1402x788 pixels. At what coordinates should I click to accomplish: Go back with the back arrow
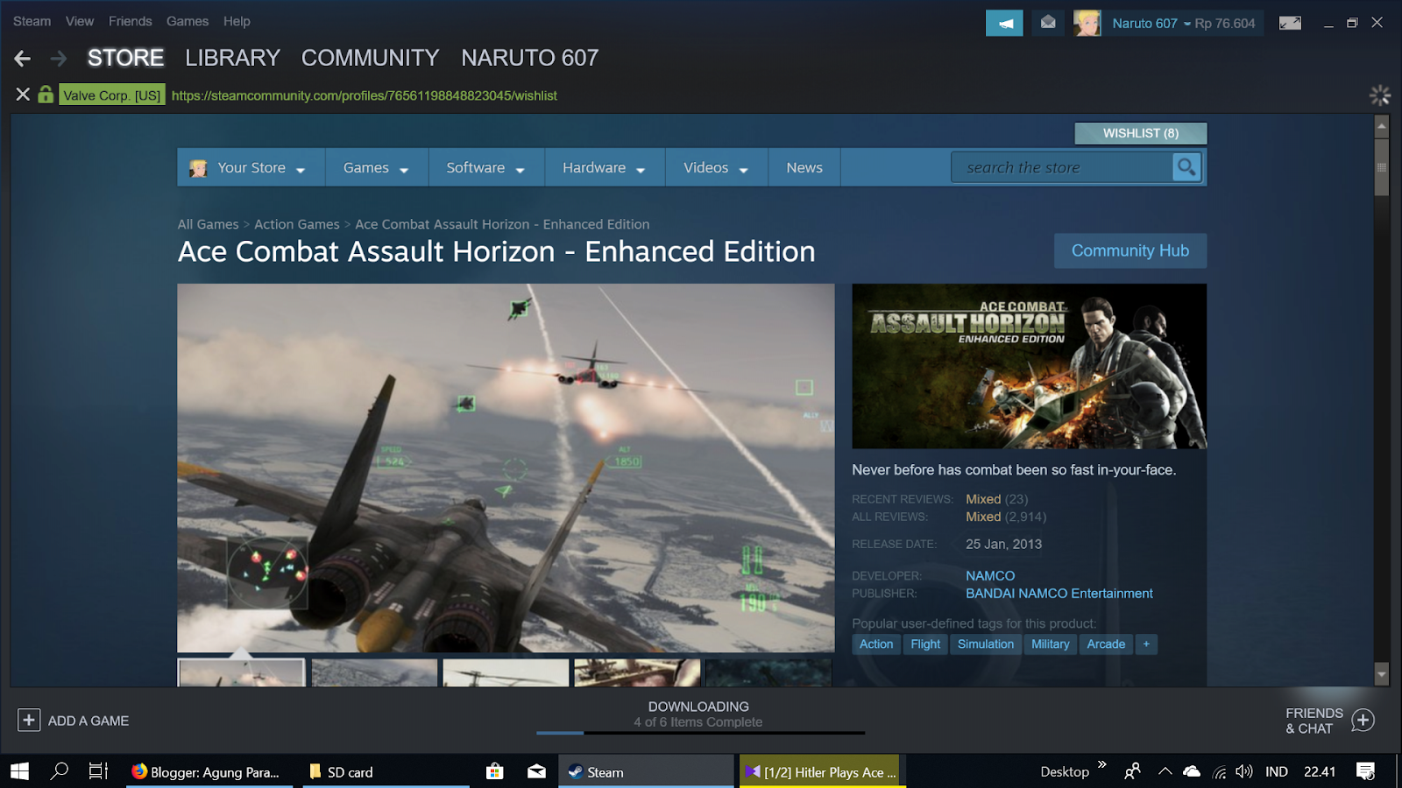pos(23,59)
